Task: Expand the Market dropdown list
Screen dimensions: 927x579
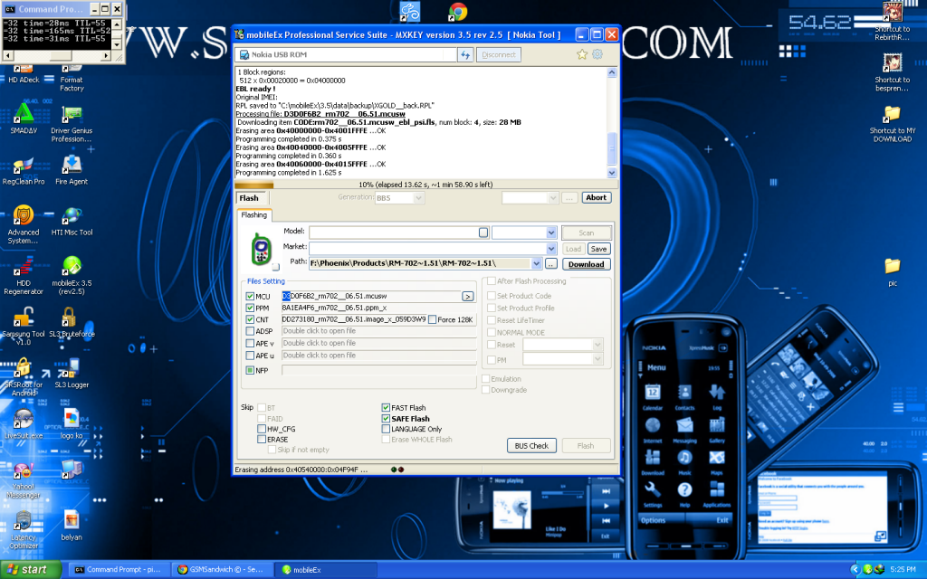Action: [551, 248]
